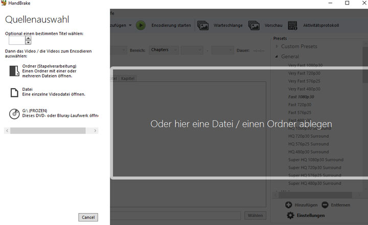
Task: Click the presets list vertical scrollbar
Action: point(365,65)
